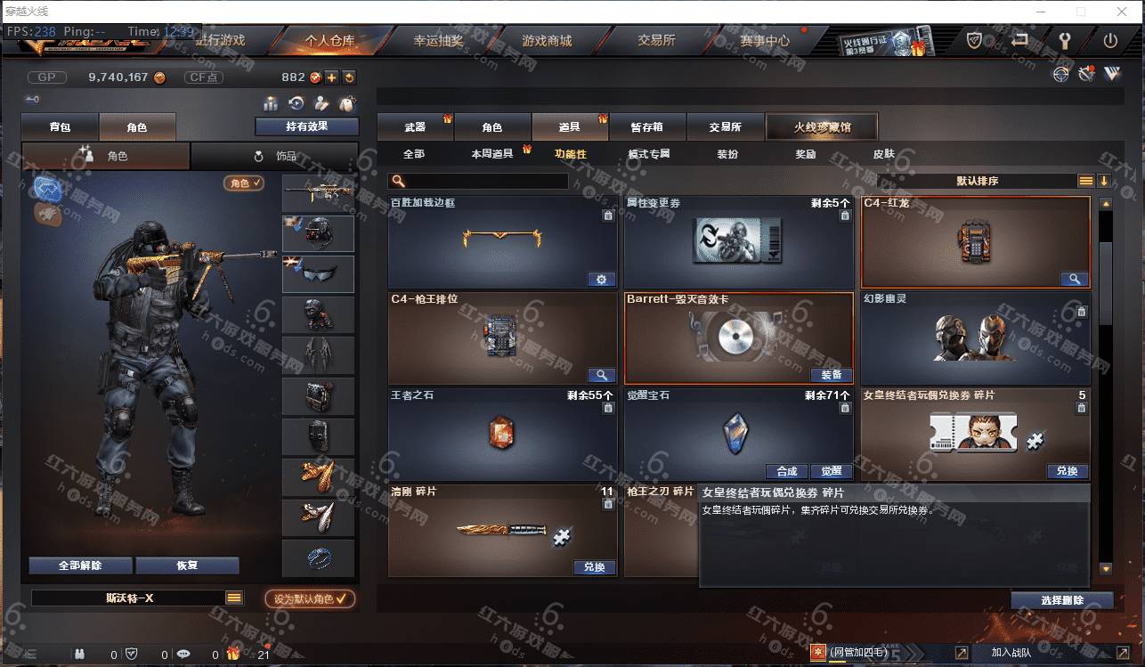The image size is (1145, 667).
Task: Click trash icon on 属性变更券 item
Action: (845, 216)
